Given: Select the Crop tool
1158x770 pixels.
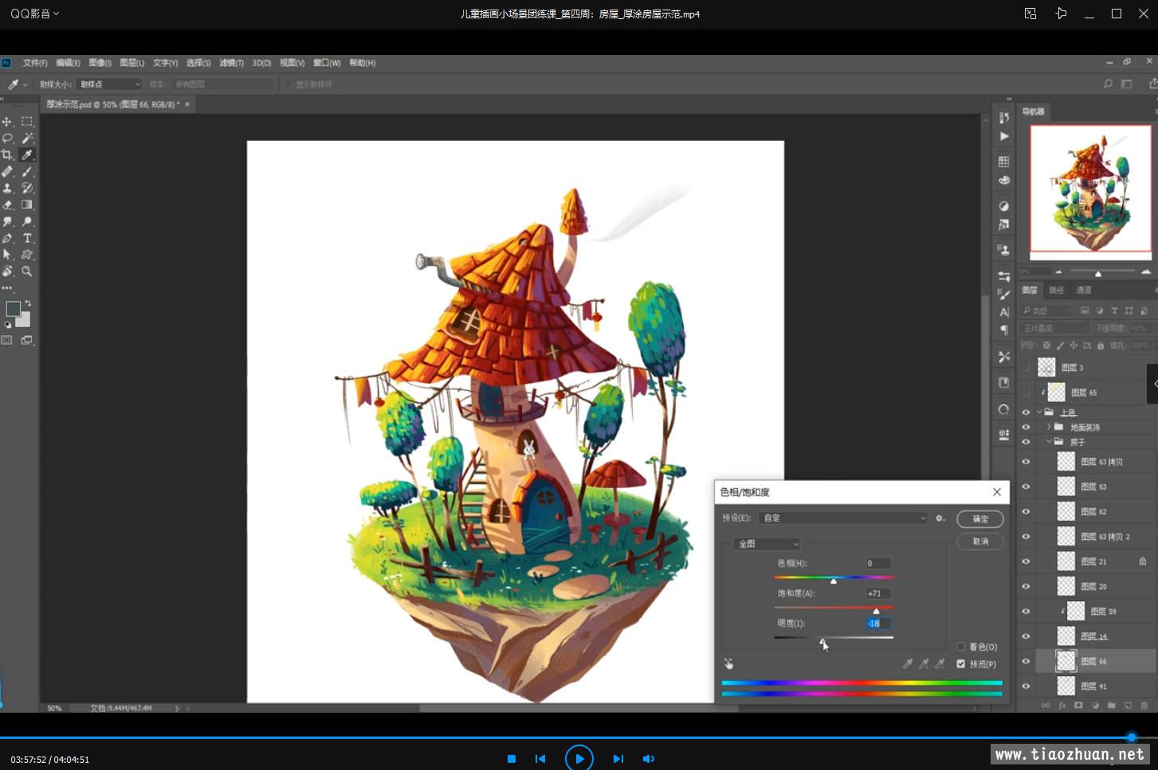Looking at the screenshot, I should [x=7, y=155].
